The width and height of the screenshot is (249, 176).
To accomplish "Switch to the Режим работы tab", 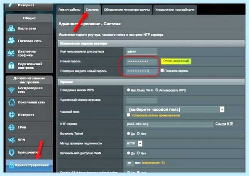I will [x=69, y=10].
